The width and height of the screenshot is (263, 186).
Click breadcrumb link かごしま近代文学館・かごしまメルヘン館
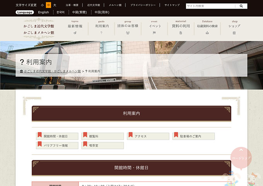(52, 71)
